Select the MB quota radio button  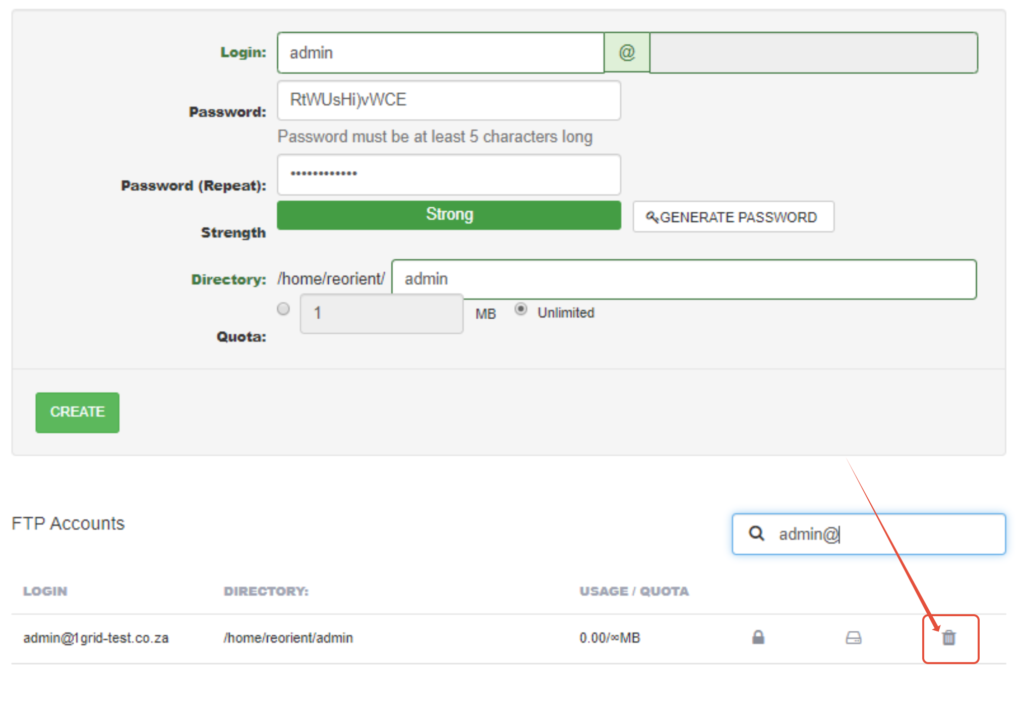(x=283, y=309)
